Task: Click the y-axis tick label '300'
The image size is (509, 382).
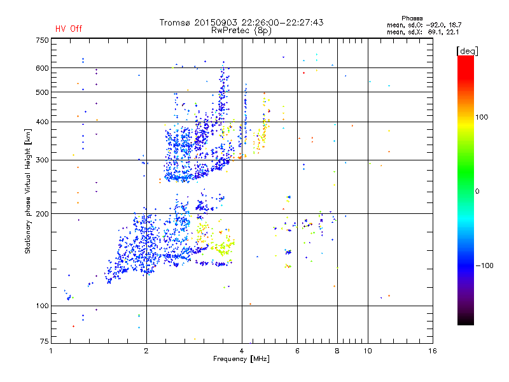Action: pyautogui.click(x=42, y=160)
